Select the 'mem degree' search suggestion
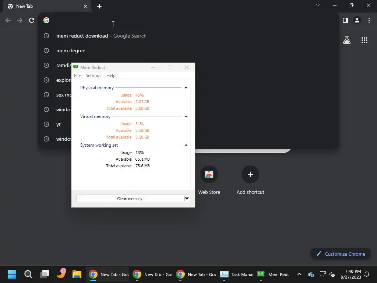Viewport: 377px width, 283px height. pyautogui.click(x=188, y=50)
